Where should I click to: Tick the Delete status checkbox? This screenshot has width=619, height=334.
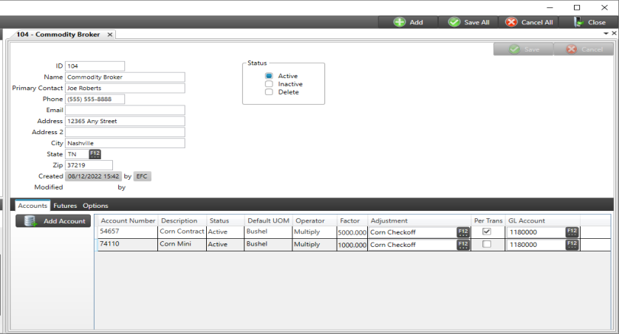tap(270, 92)
